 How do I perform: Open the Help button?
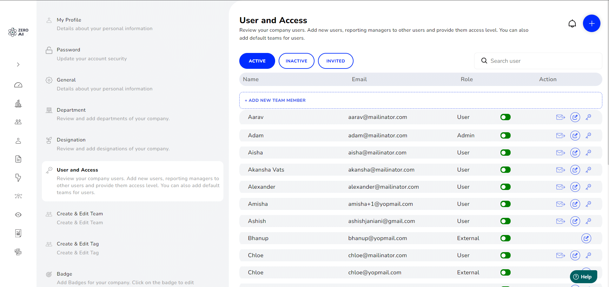(583, 277)
